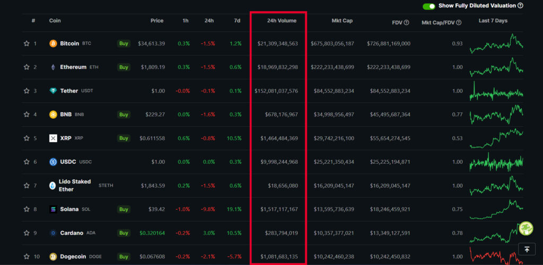Image resolution: width=543 pixels, height=265 pixels.
Task: Click the Bitcoin coin logo
Action: 53,43
